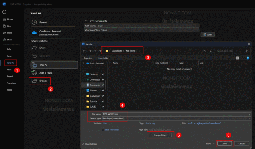The height and width of the screenshot is (149, 255).
Task: Select OneDrive - Personal location
Action: pyautogui.click(x=53, y=33)
